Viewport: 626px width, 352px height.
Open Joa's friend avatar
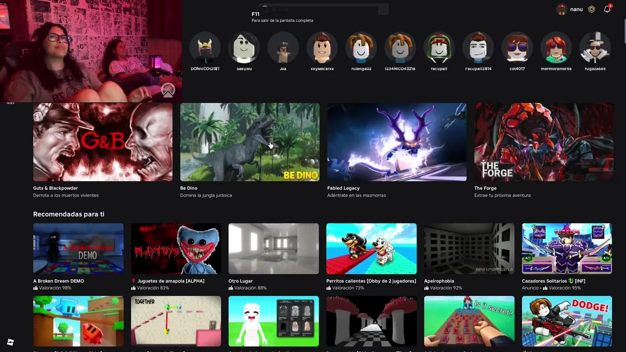[283, 48]
